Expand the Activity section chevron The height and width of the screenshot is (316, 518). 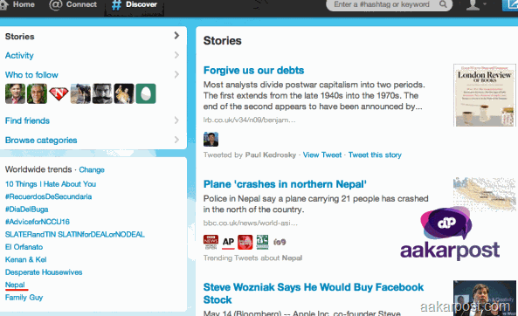[x=176, y=55]
